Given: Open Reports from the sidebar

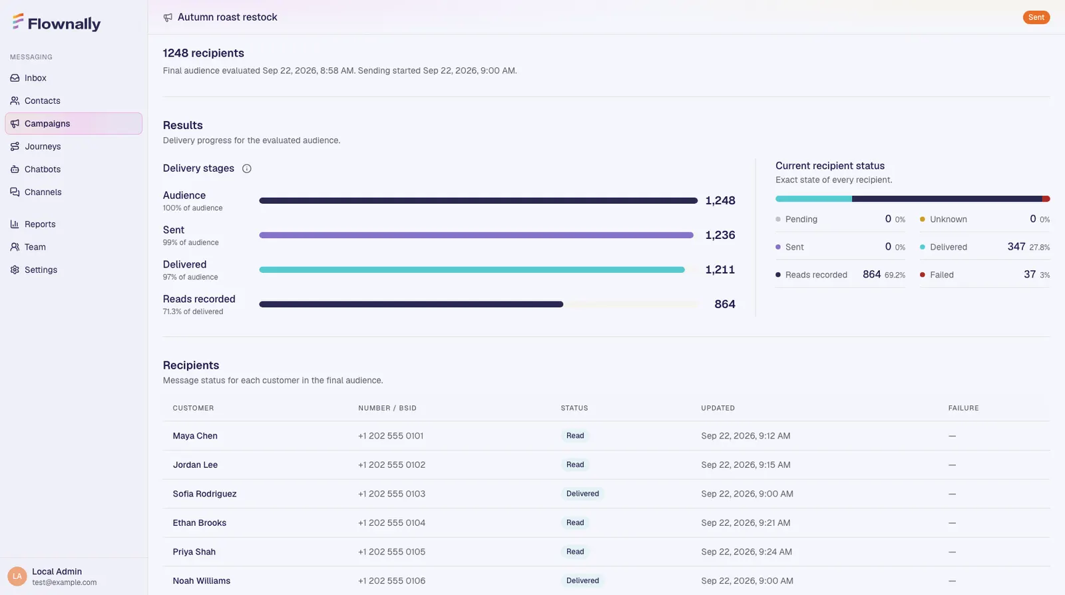Looking at the screenshot, I should click(73, 224).
